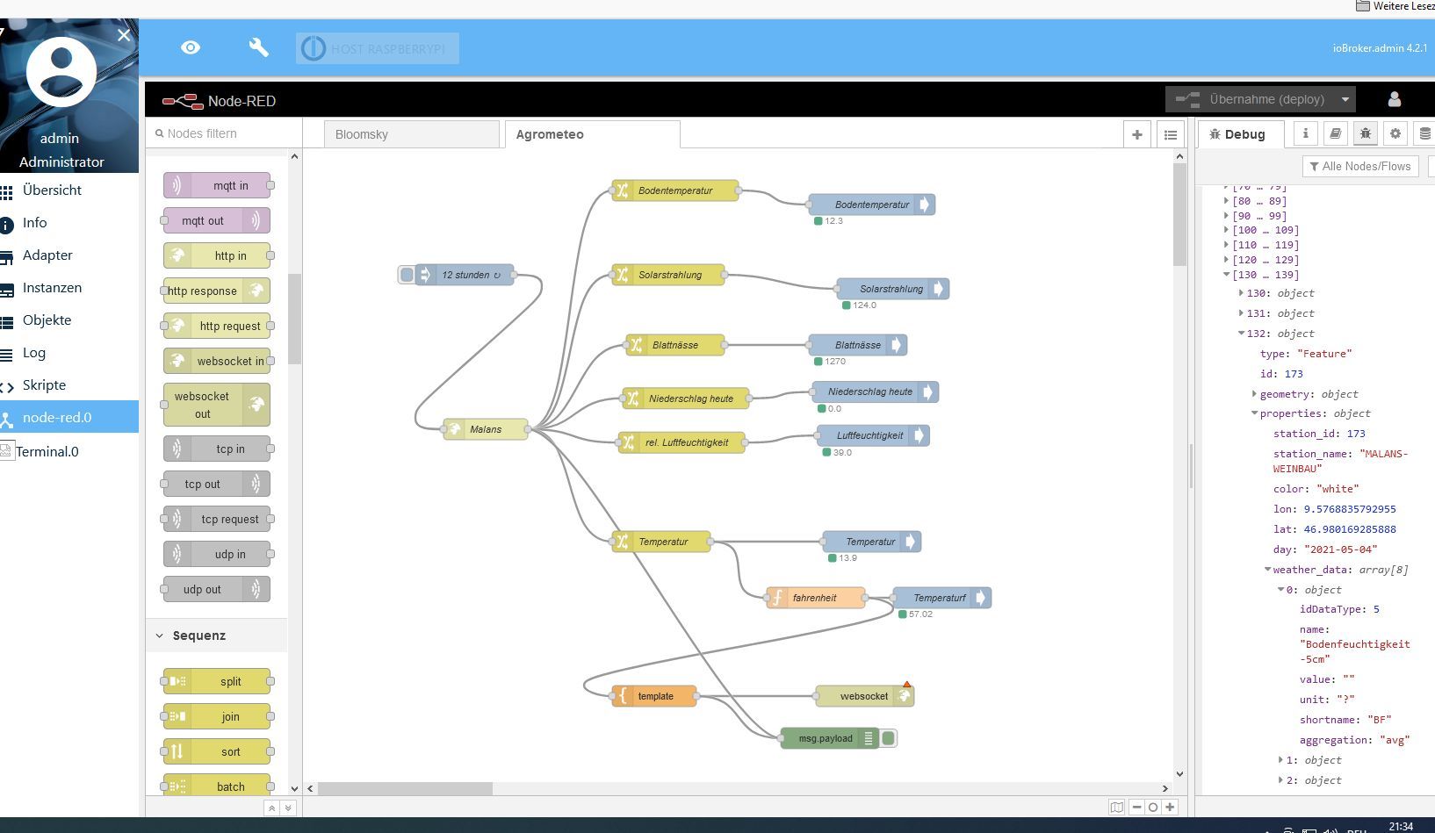The image size is (1435, 833).
Task: Add a new flow with plus button
Action: [x=1137, y=134]
